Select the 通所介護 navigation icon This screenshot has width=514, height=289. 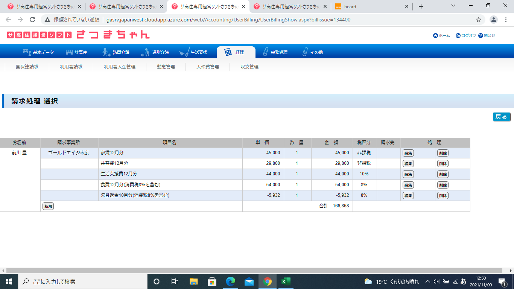pyautogui.click(x=145, y=52)
